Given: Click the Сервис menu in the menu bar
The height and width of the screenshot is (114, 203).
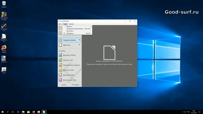Looking at the screenshot, I should pyautogui.click(x=65, y=24).
